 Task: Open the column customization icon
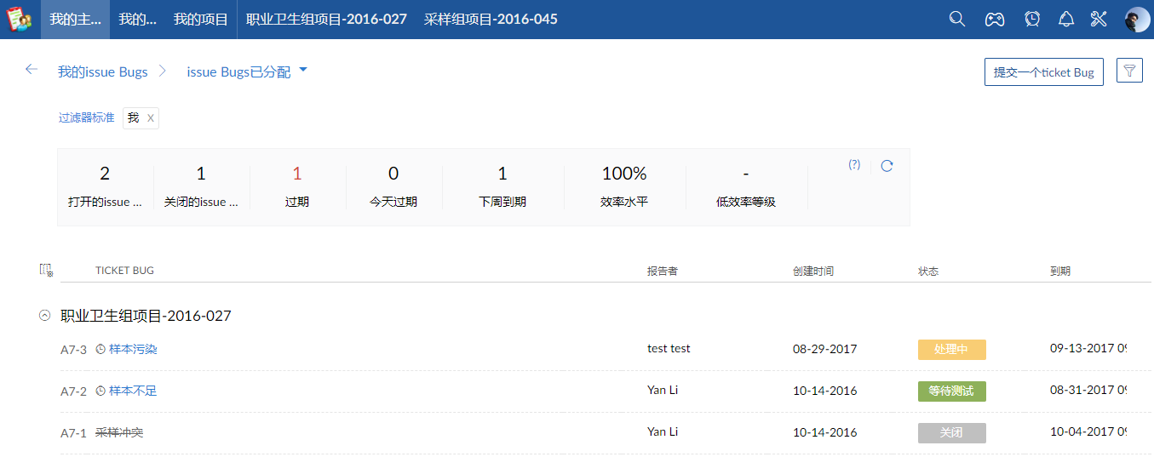46,270
